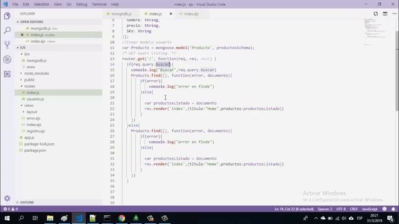
Task: Open the Help menu
Action: 115,4
